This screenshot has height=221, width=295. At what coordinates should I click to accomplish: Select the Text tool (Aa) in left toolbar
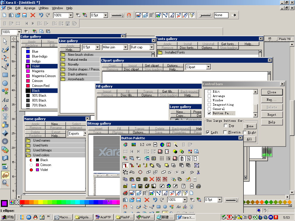[x=5, y=100]
